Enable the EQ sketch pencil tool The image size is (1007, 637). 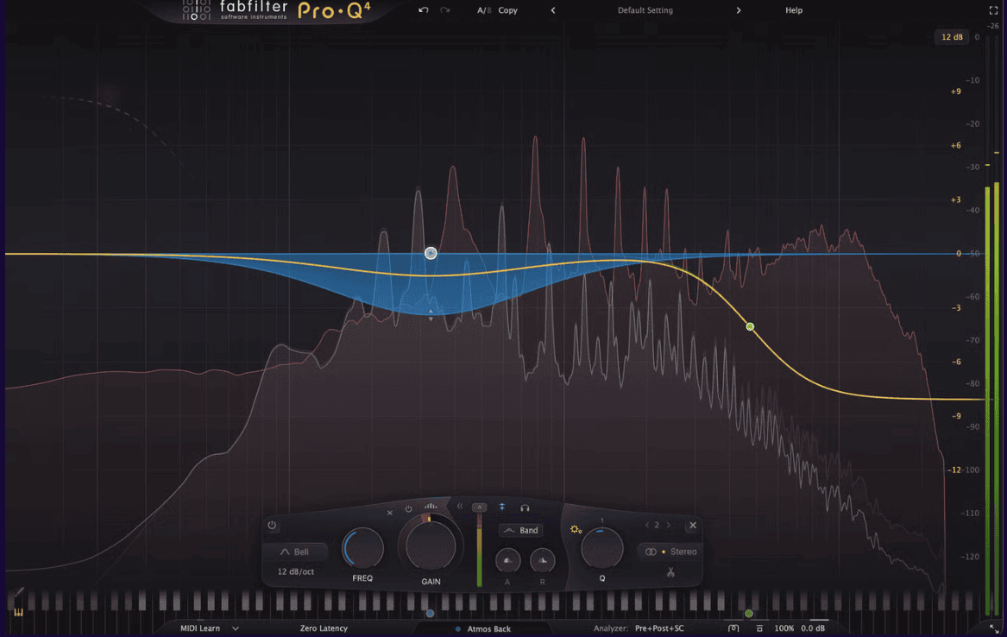coord(19,592)
